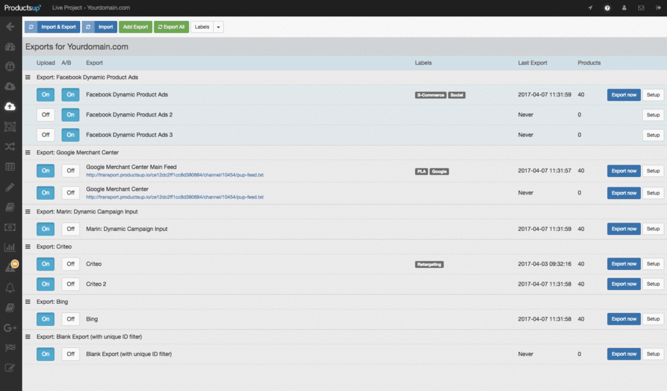Click the 'Last Export' column header
The image size is (667, 391).
(x=533, y=63)
